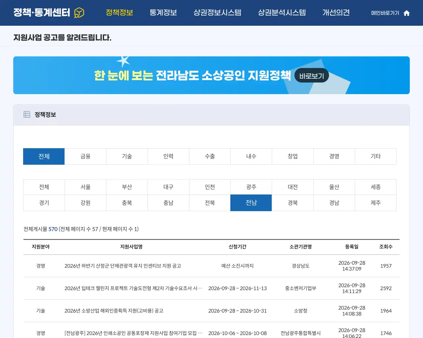Filter by region 대구
423x338 pixels.
pyautogui.click(x=169, y=187)
